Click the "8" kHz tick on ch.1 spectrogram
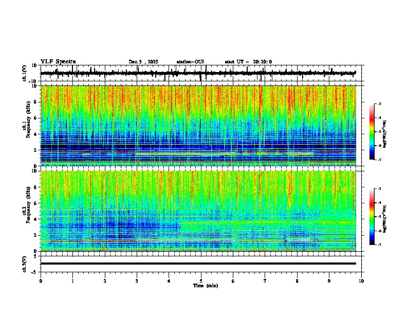The width and height of the screenshot is (407, 315). pyautogui.click(x=35, y=102)
